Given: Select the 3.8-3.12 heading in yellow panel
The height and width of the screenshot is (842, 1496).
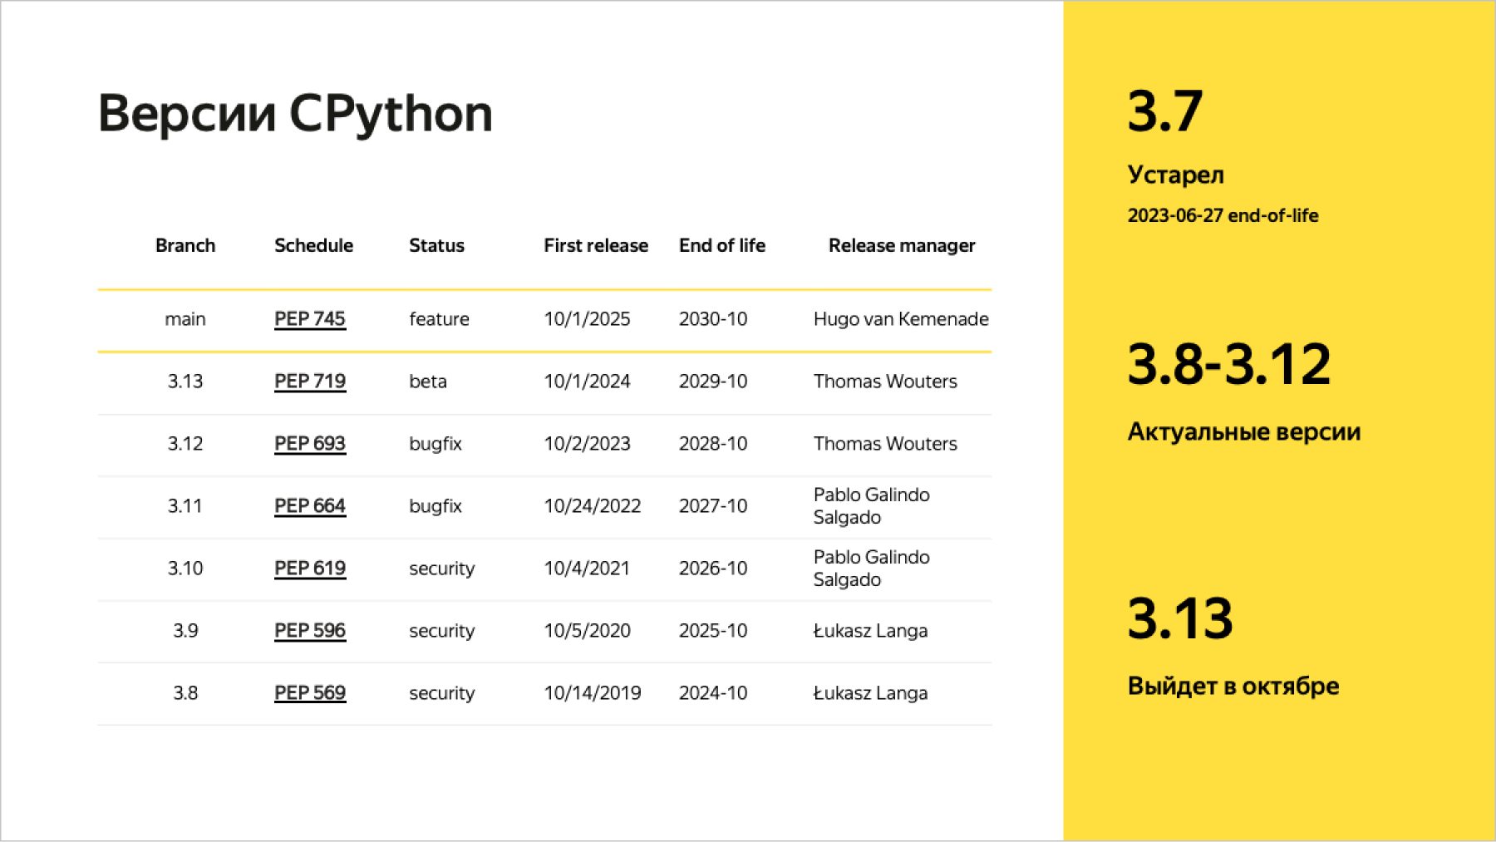Looking at the screenshot, I should point(1228,365).
